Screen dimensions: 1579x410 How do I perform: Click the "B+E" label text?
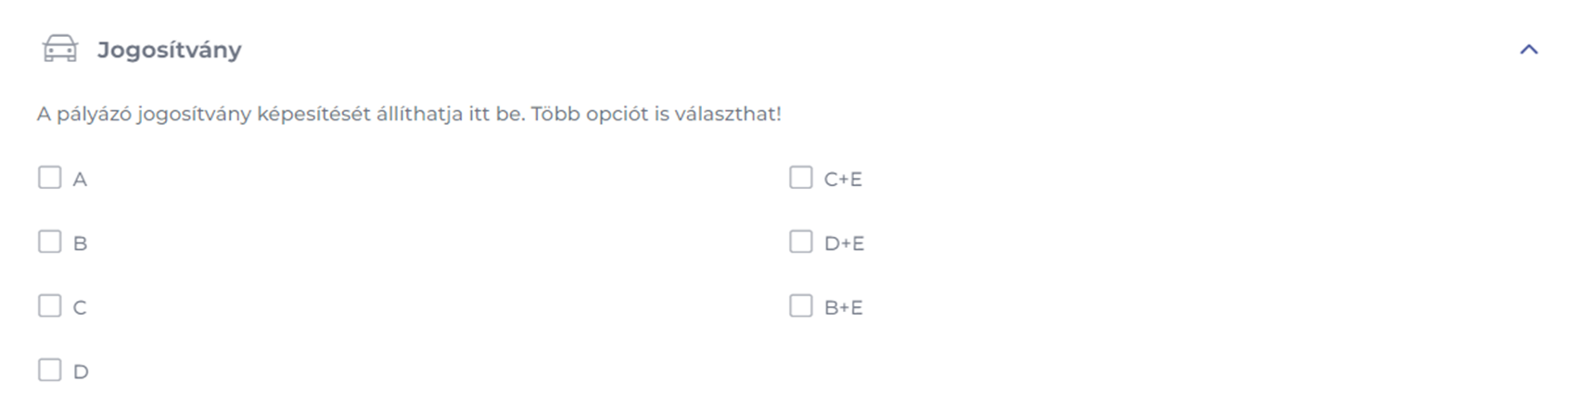point(843,308)
